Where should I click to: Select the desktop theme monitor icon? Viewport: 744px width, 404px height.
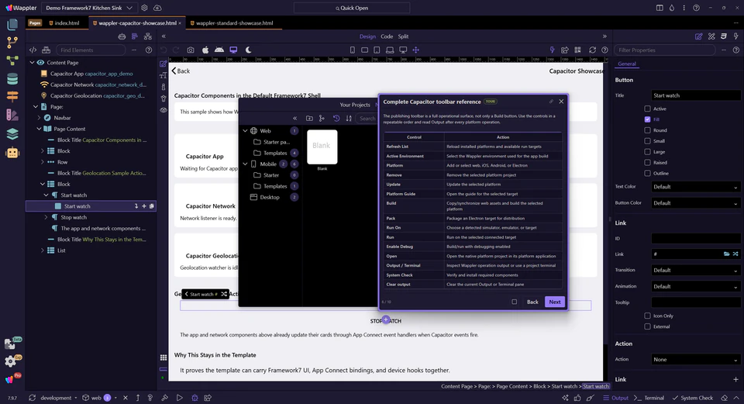[233, 50]
